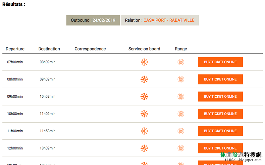Viewport: 265px width, 165px height.
Task: Click the Departure column header
Action: (15, 49)
